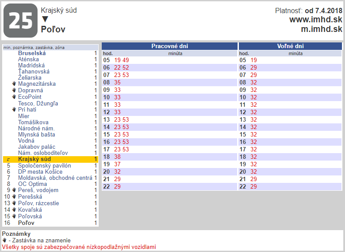This screenshot has height=252, width=345.
Task: Click the hand icon next to Dopravná
Action: click(14, 91)
